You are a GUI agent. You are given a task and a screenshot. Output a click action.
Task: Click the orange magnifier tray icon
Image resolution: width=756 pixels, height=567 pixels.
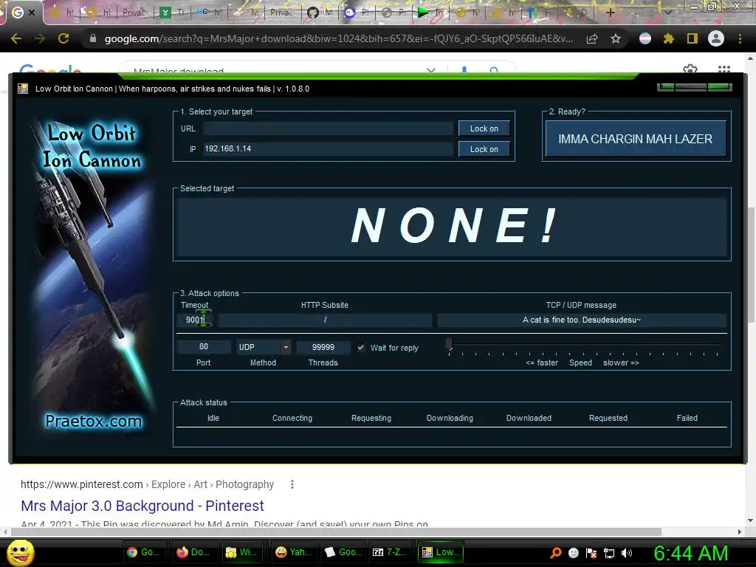(x=556, y=553)
